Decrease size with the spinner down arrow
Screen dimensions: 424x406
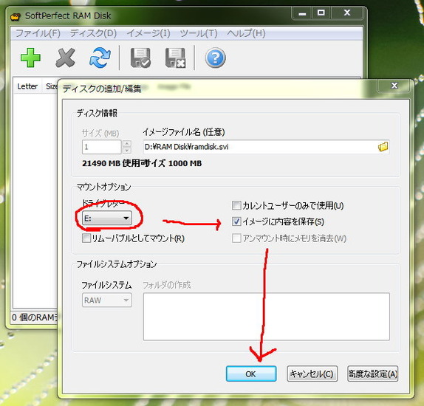click(127, 151)
